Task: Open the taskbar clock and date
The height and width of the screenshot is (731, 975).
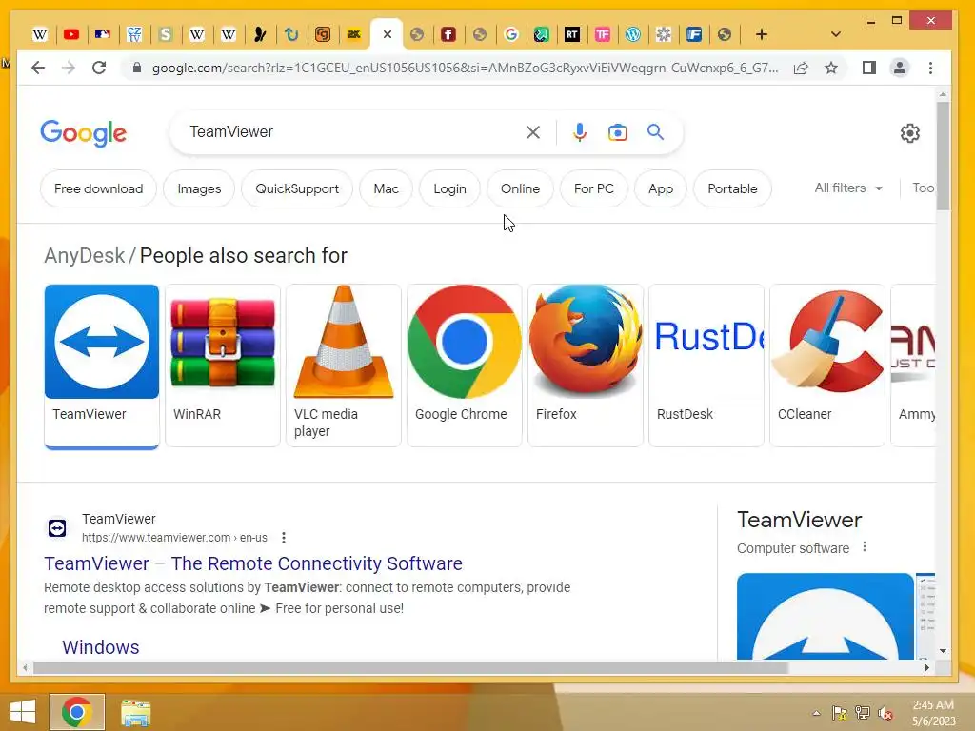Action: pyautogui.click(x=933, y=713)
